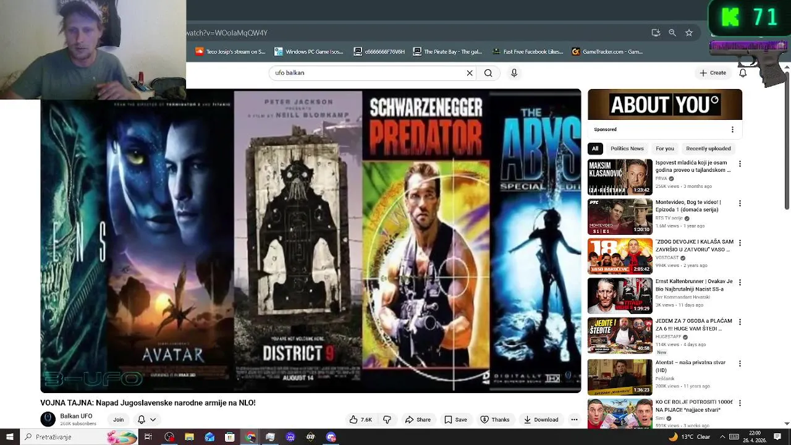The width and height of the screenshot is (791, 445).
Task: Open Teco Josip's stream bookmark
Action: (230, 52)
